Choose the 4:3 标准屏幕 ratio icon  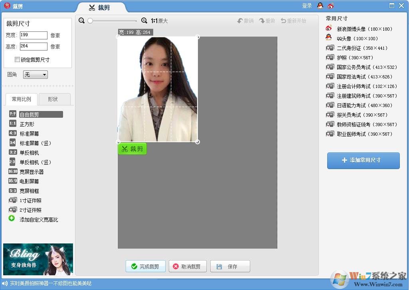point(13,133)
